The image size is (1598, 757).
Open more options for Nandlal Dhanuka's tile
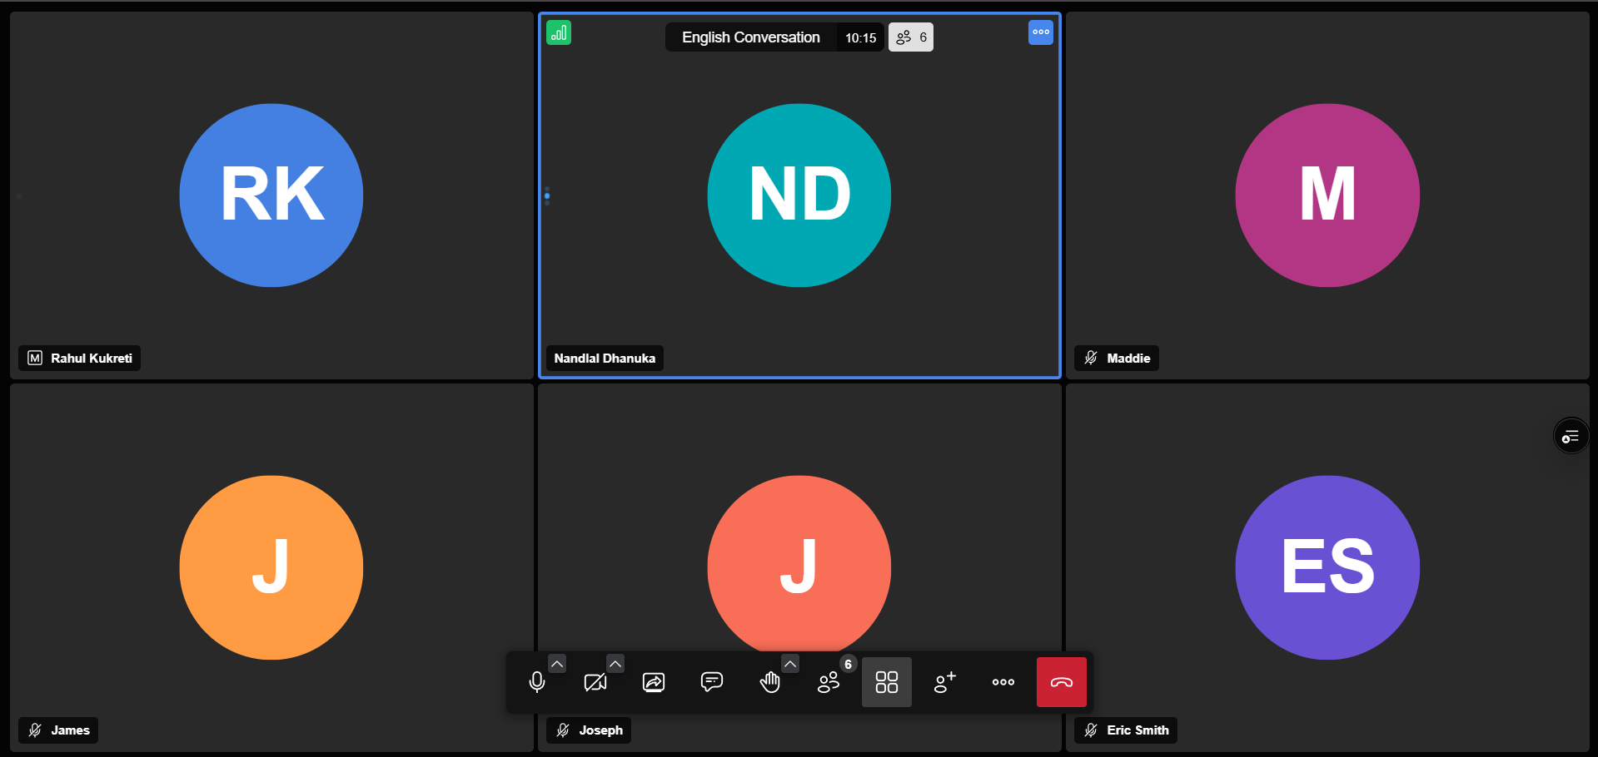coord(1040,32)
